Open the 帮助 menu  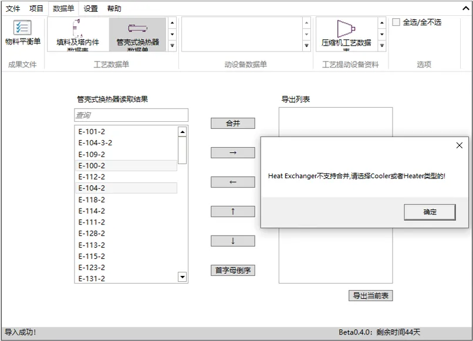(114, 8)
